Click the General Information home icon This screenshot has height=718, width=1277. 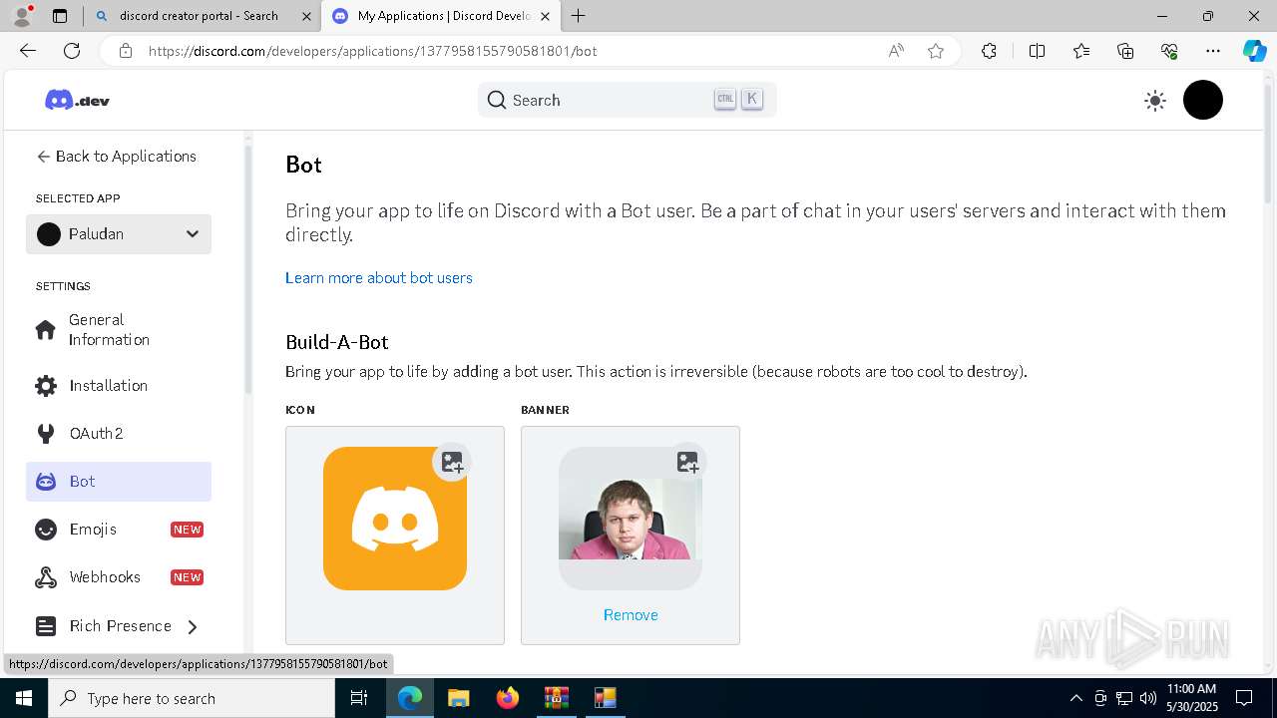click(x=46, y=330)
